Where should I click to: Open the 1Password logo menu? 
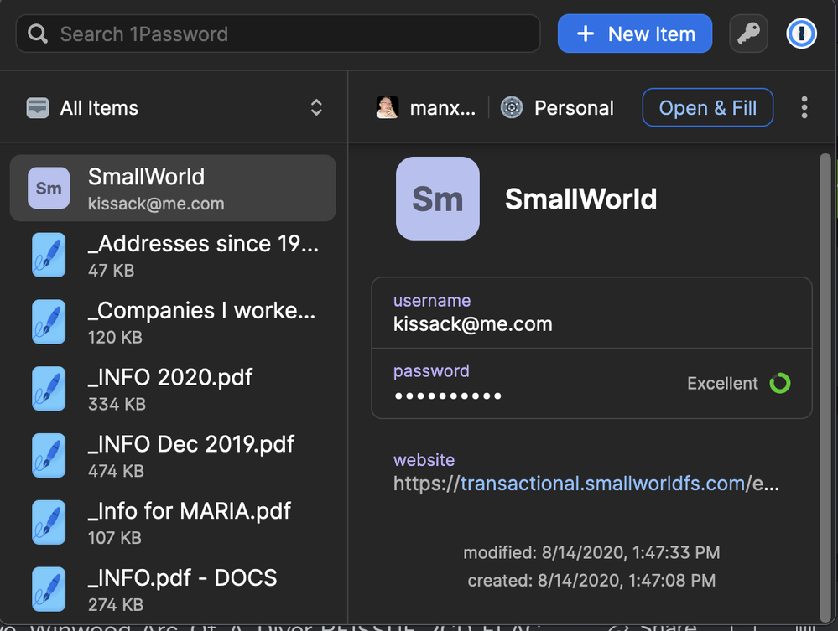pyautogui.click(x=801, y=34)
